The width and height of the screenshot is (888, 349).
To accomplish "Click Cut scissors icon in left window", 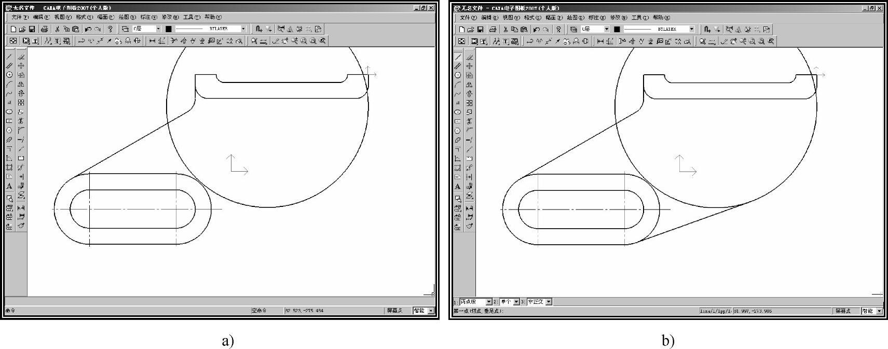I will (58, 29).
